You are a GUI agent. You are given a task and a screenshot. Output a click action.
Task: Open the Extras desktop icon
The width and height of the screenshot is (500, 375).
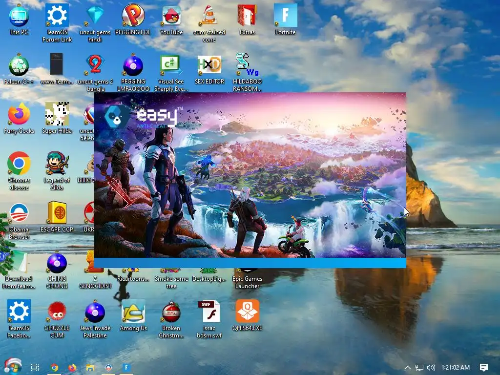coord(247,20)
